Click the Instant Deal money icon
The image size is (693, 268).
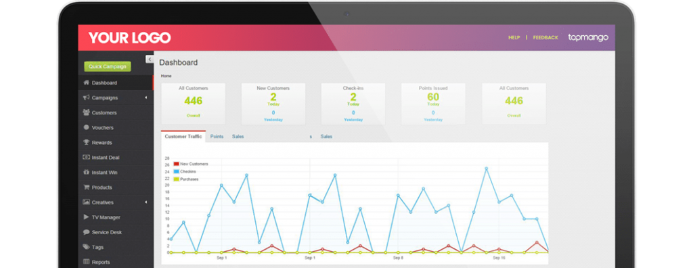(86, 158)
